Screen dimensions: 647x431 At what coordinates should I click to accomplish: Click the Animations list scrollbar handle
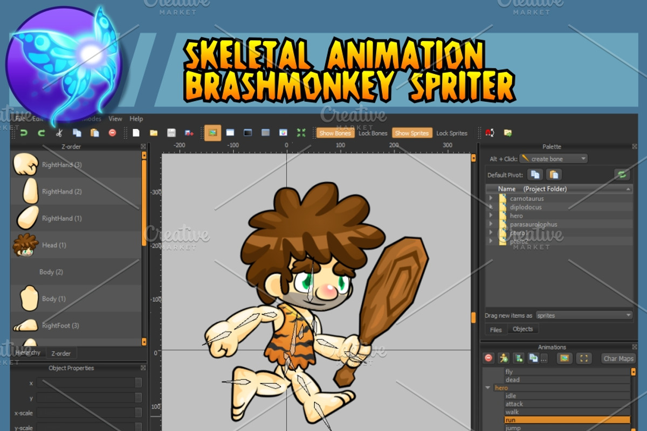coord(633,372)
